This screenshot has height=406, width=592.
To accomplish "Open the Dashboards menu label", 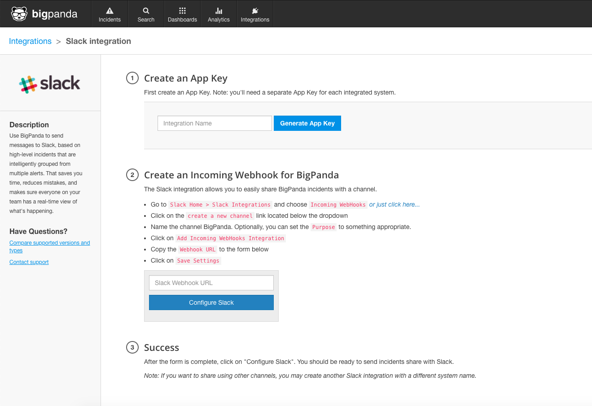I will (182, 20).
